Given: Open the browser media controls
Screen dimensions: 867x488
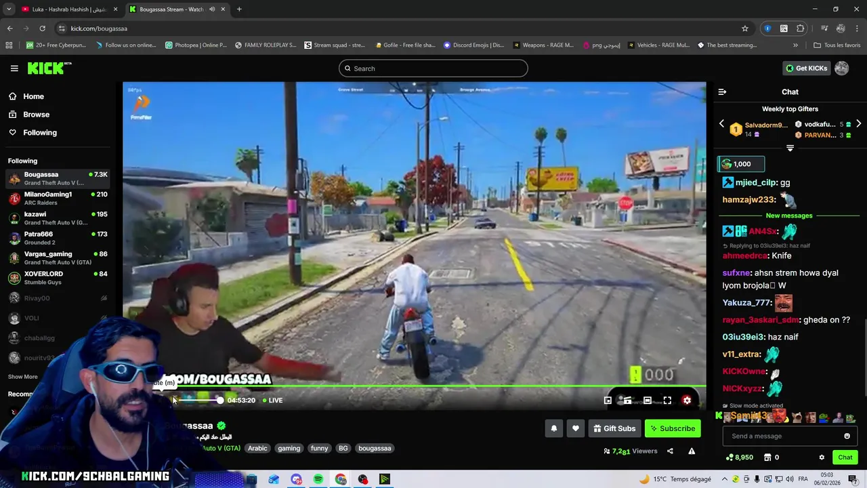Looking at the screenshot, I should (x=824, y=28).
